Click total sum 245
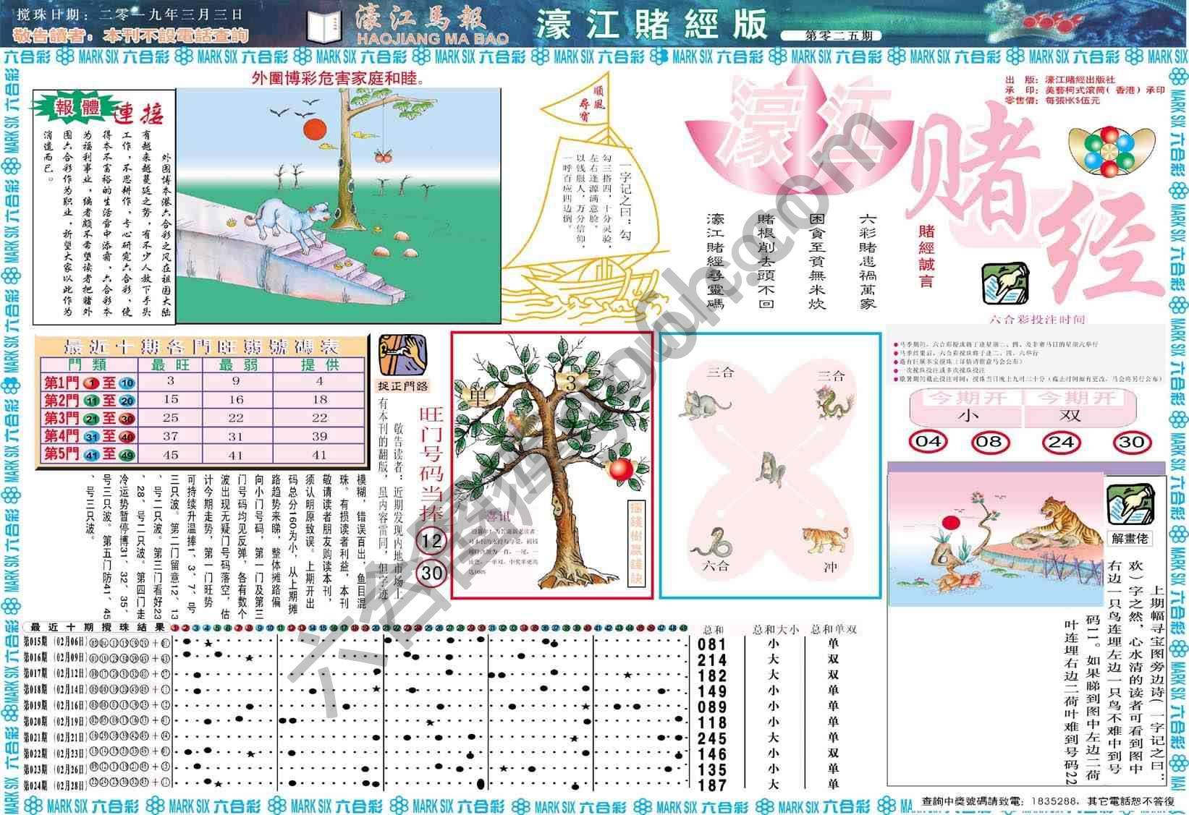Viewport: 1189px width, 815px height. click(x=712, y=738)
